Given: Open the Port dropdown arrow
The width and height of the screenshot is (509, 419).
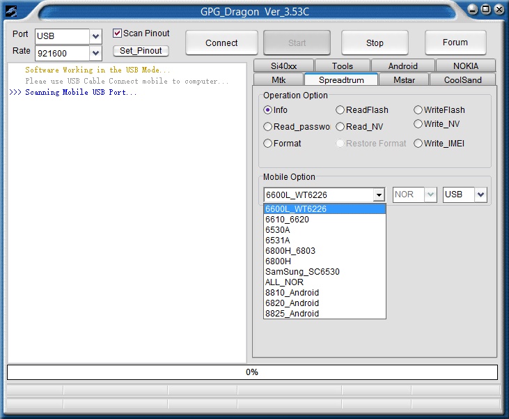Looking at the screenshot, I should [x=95, y=36].
